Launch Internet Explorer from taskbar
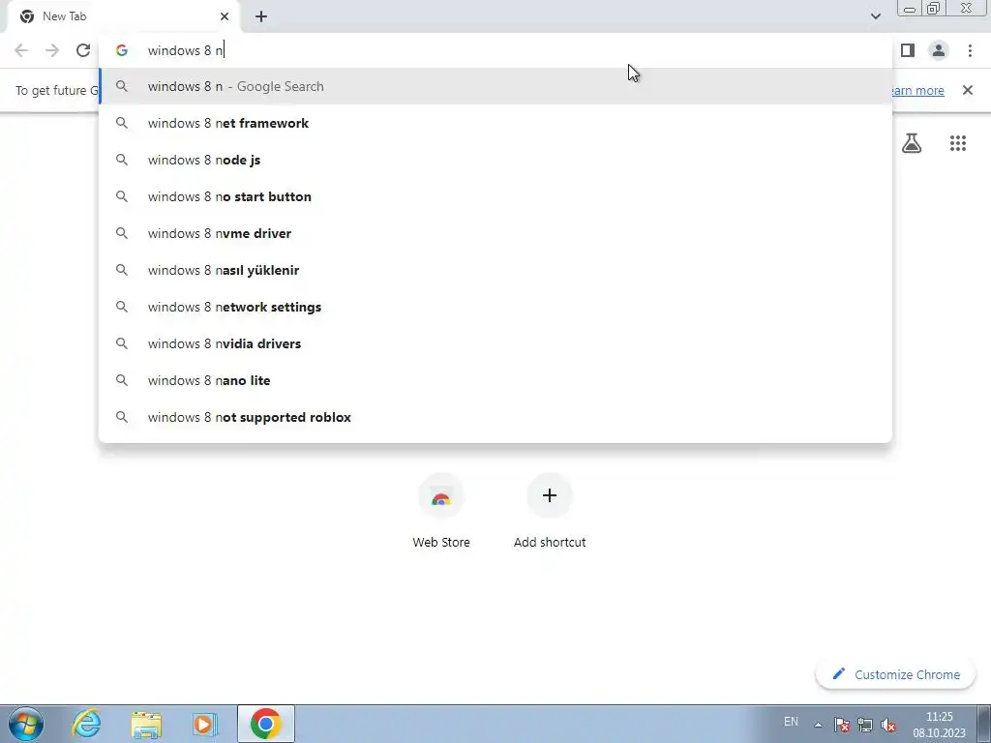This screenshot has height=743, width=991. pos(86,724)
